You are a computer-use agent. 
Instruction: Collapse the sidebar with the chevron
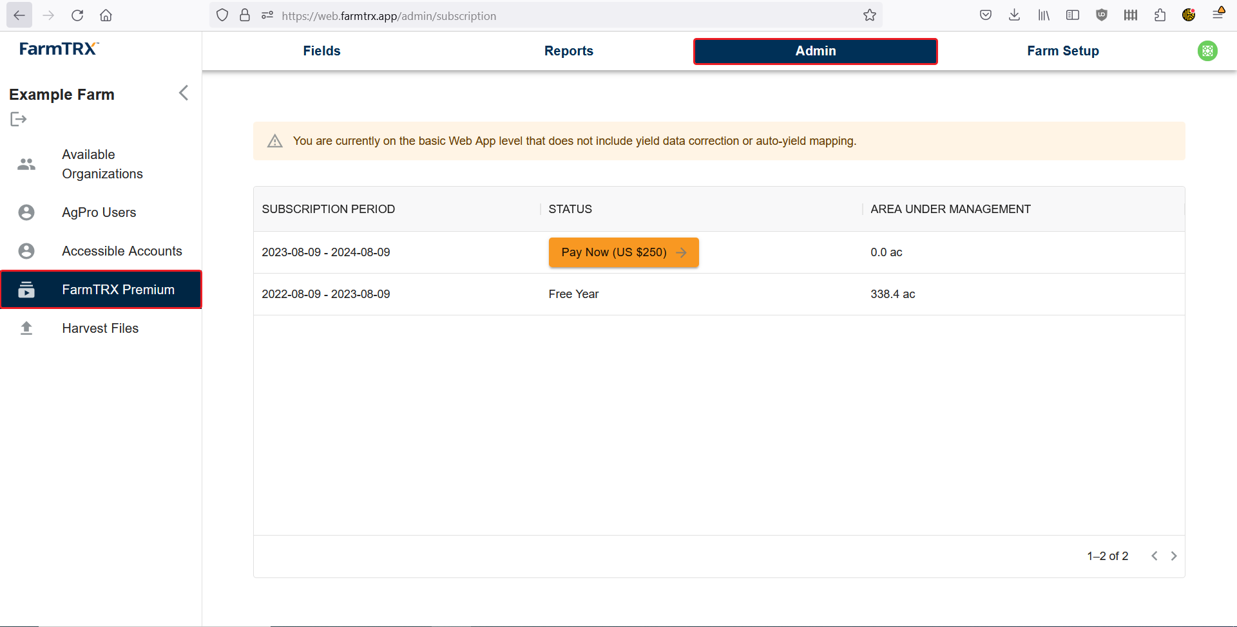pyautogui.click(x=184, y=93)
